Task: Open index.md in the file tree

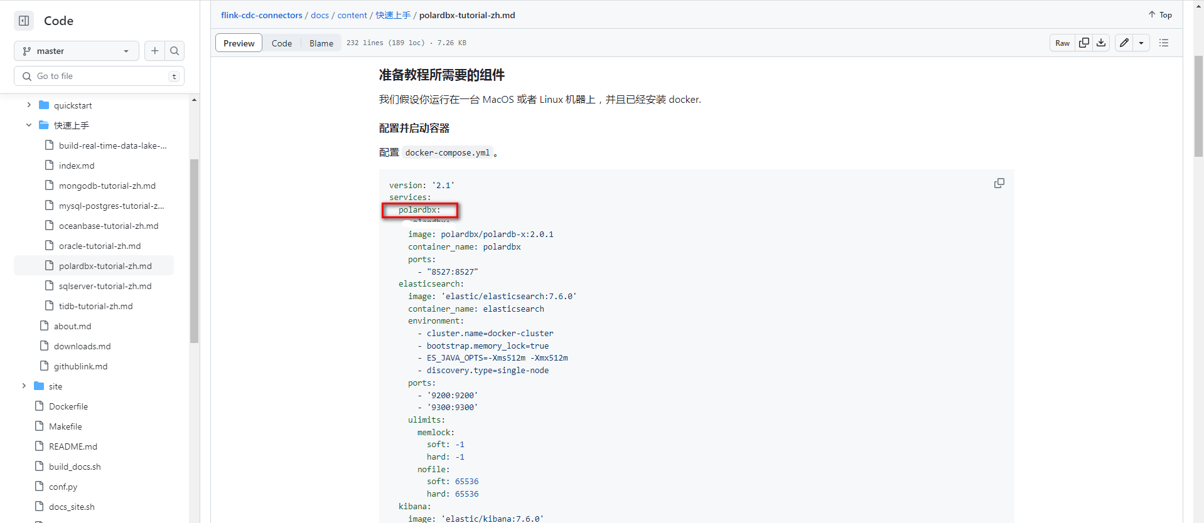Action: 77,166
